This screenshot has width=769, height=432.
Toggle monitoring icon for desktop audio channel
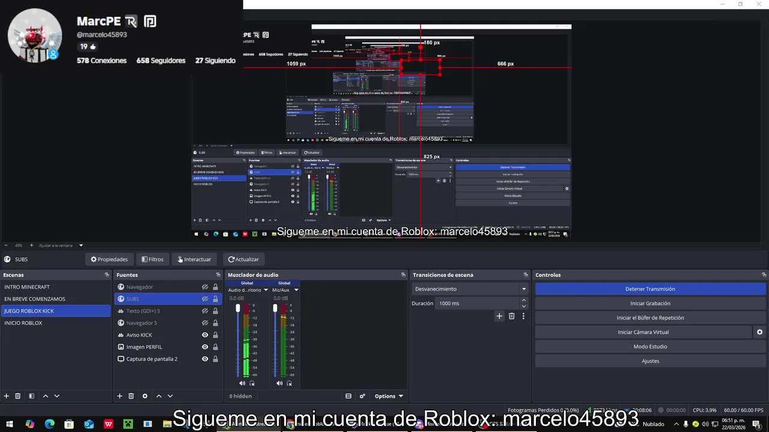tap(252, 383)
